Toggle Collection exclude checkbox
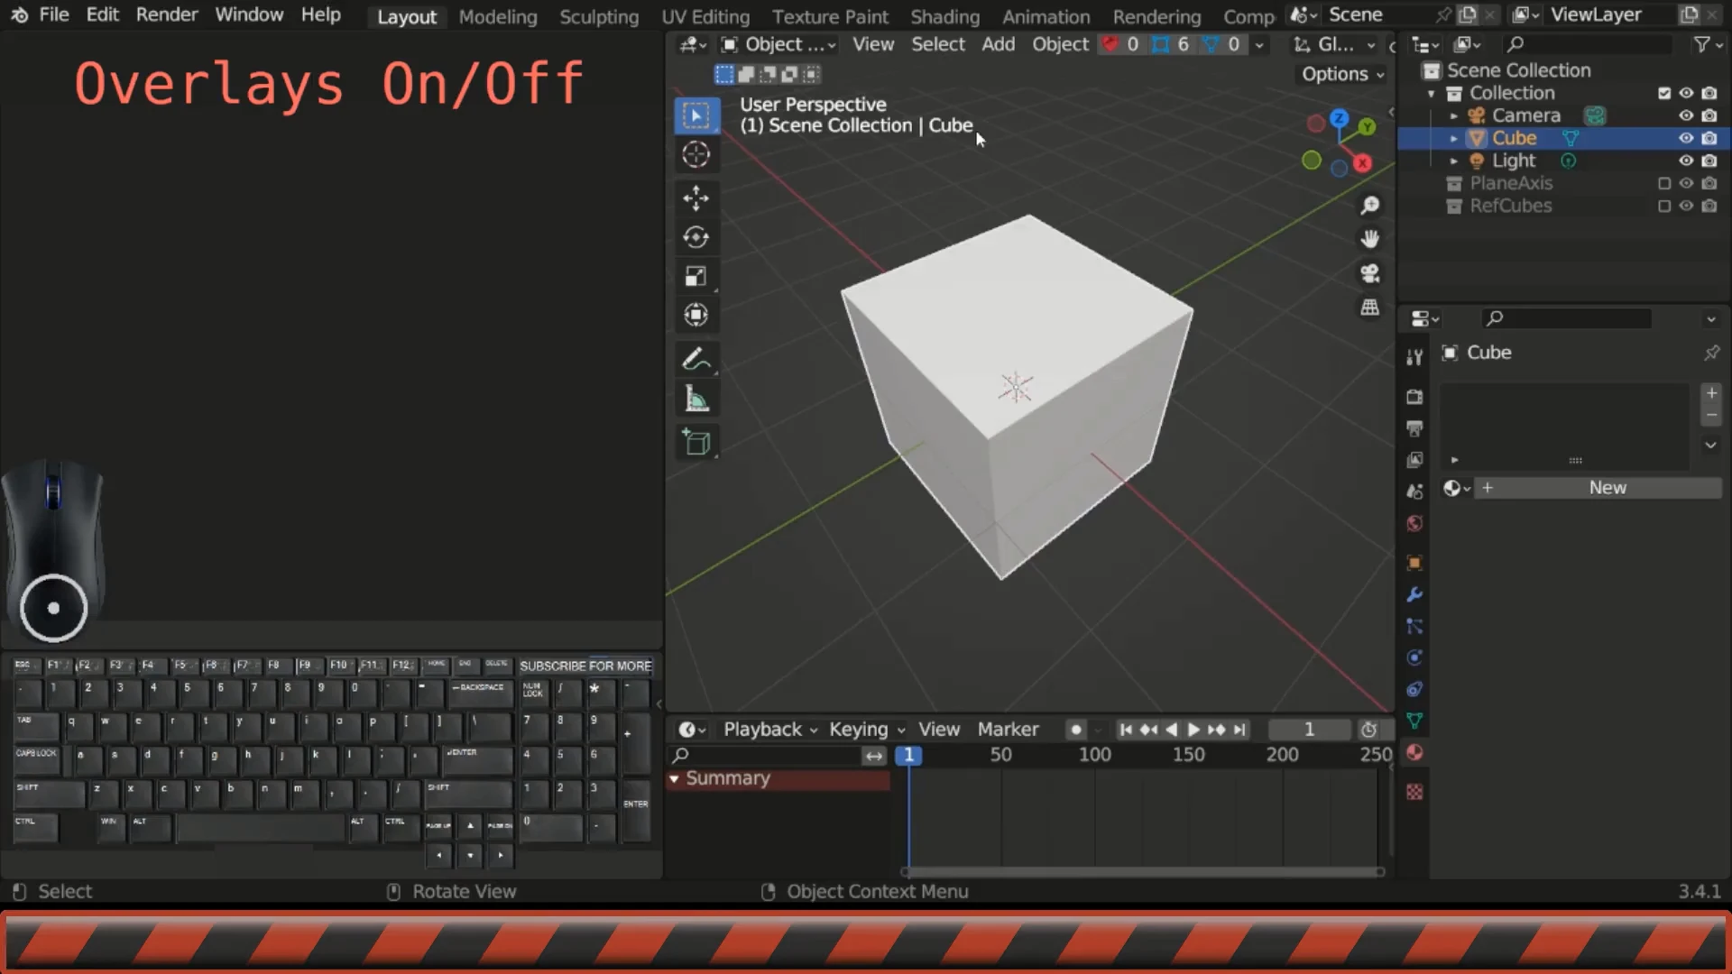The image size is (1732, 974). [x=1664, y=93]
